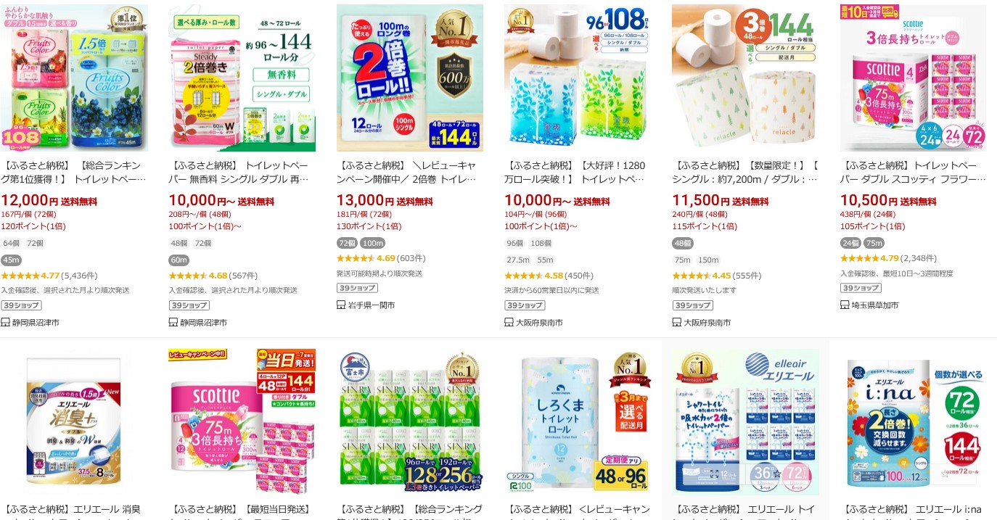Screen dimensions: 997x520
Task: Click the 39ショップ badge under the 13,000円 item
Action: click(356, 288)
